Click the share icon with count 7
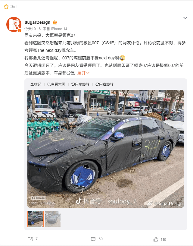Viewport: 193px width, 246px height. 30,239
